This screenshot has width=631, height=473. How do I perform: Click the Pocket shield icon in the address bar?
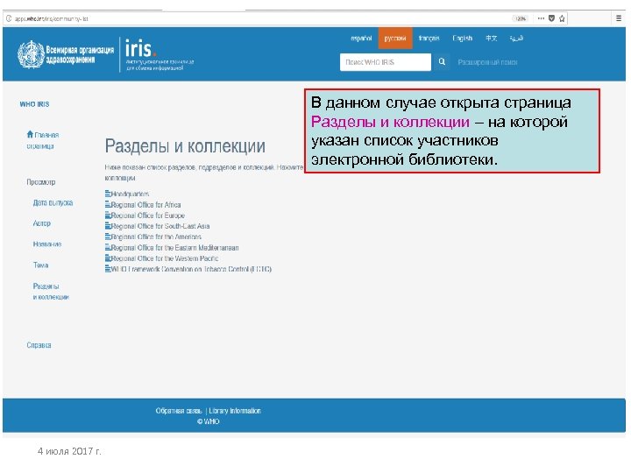coord(552,18)
